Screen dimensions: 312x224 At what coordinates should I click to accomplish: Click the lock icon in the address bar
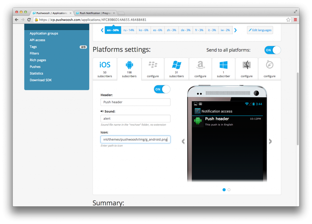pos(36,20)
